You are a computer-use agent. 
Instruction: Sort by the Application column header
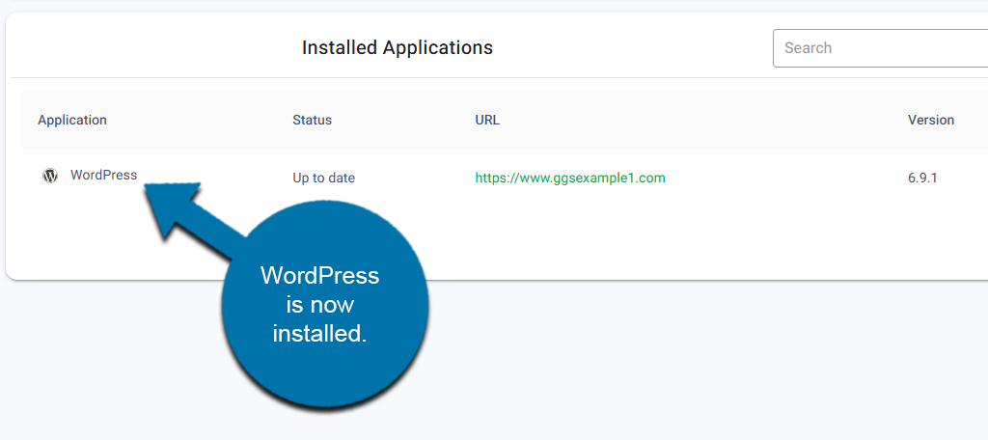72,121
